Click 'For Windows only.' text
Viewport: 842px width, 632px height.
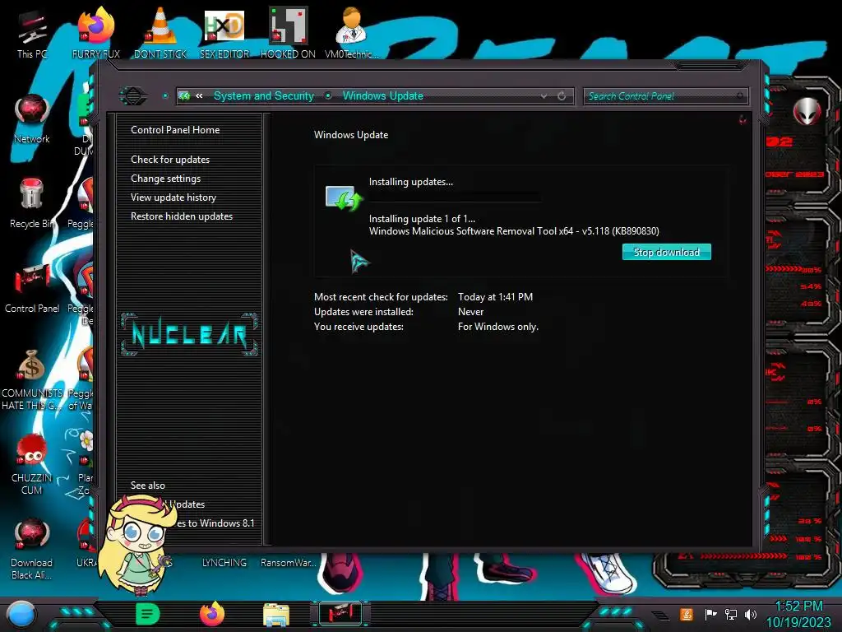tap(497, 326)
